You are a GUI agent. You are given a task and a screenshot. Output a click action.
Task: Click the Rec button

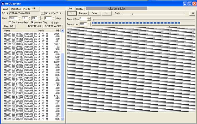point(107,13)
